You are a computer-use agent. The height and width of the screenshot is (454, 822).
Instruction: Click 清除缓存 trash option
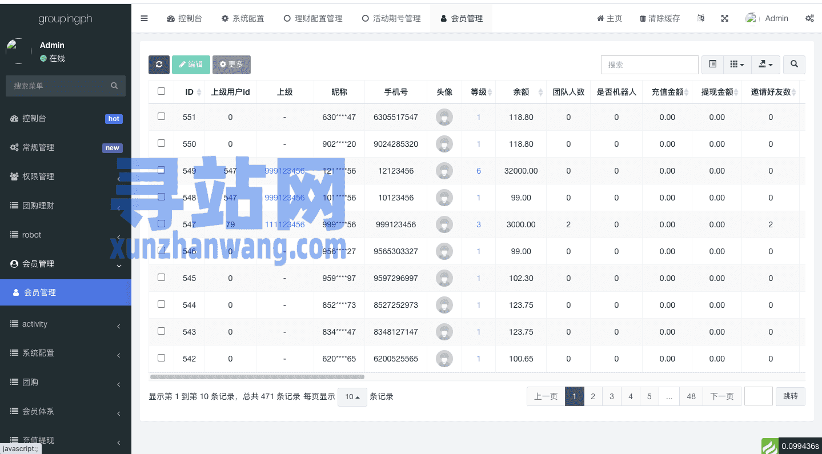click(x=660, y=18)
